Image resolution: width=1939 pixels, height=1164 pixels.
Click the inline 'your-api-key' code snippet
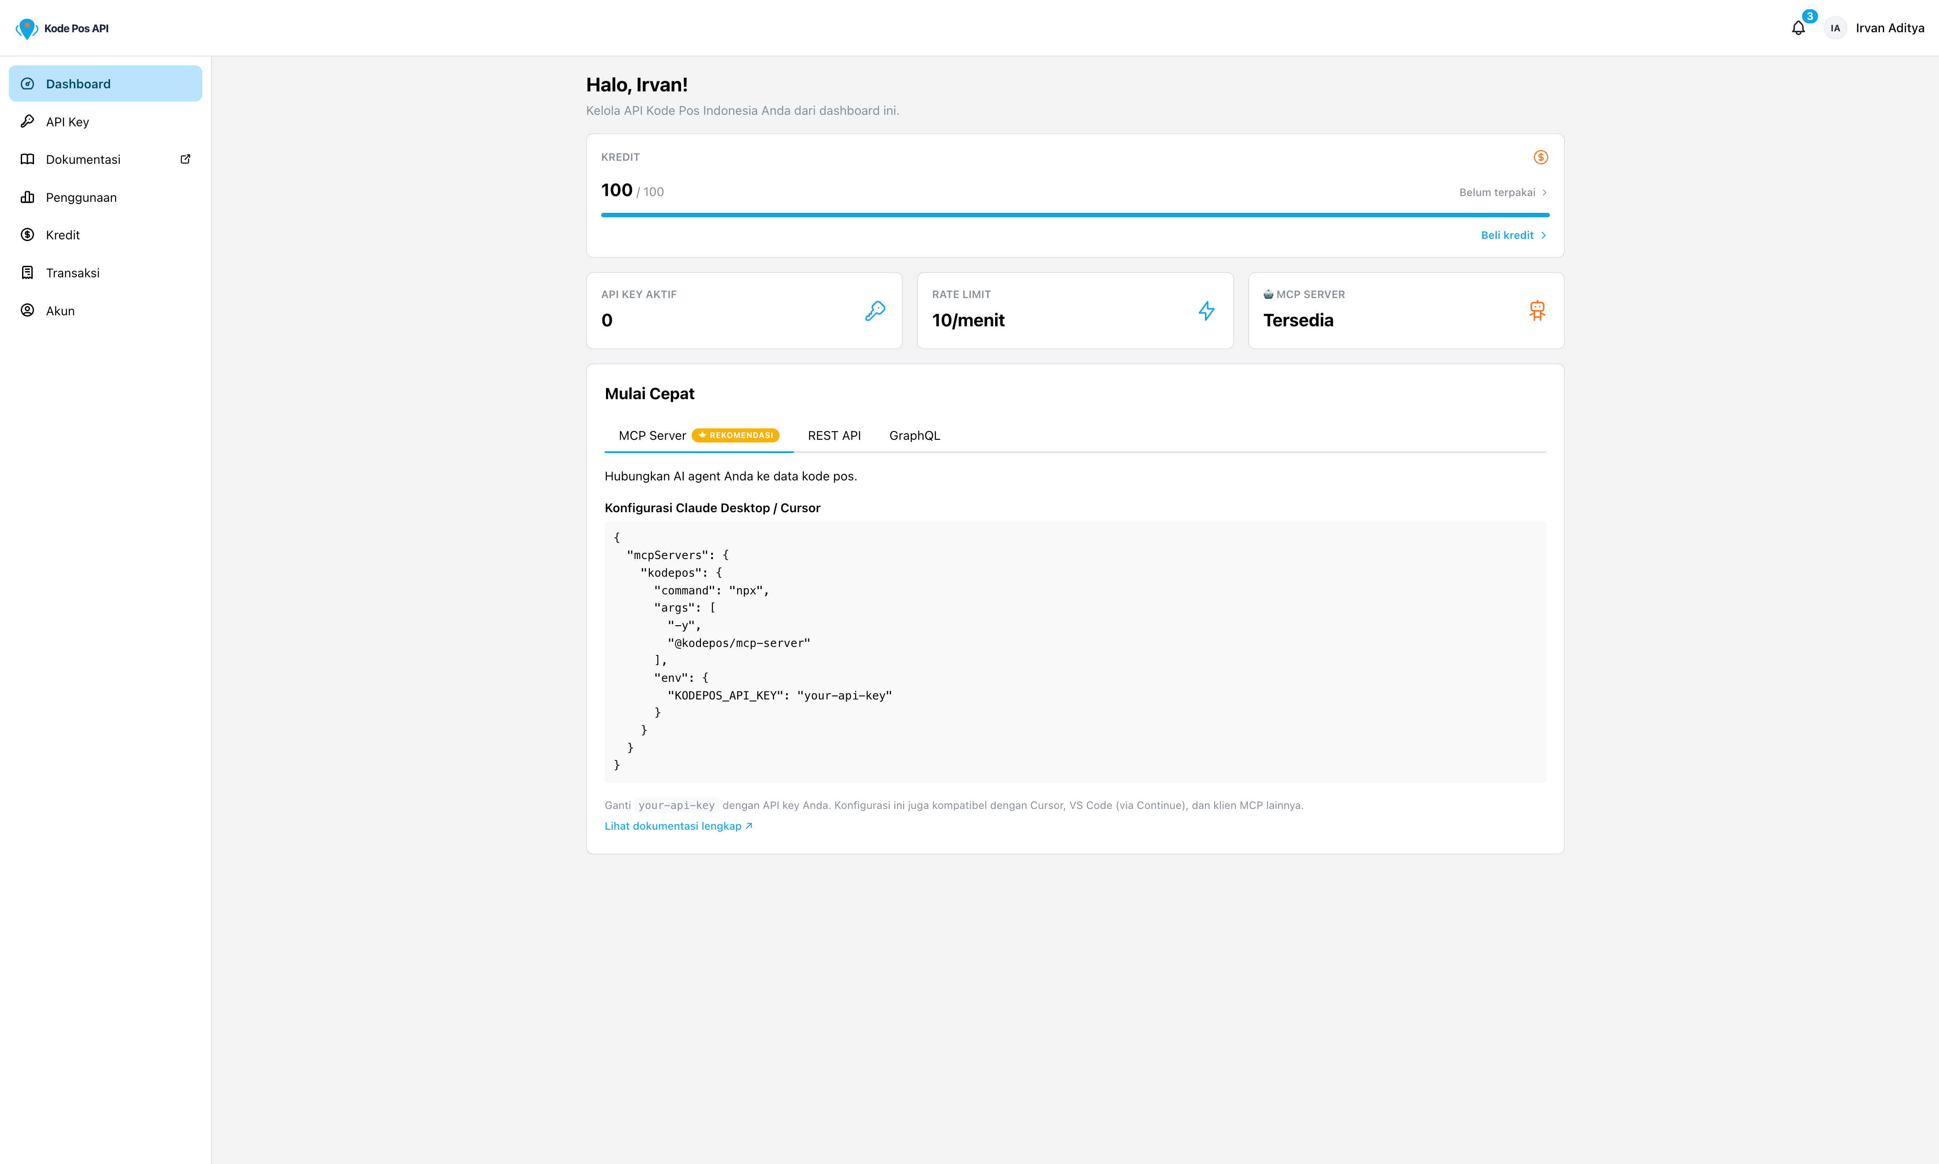(676, 805)
